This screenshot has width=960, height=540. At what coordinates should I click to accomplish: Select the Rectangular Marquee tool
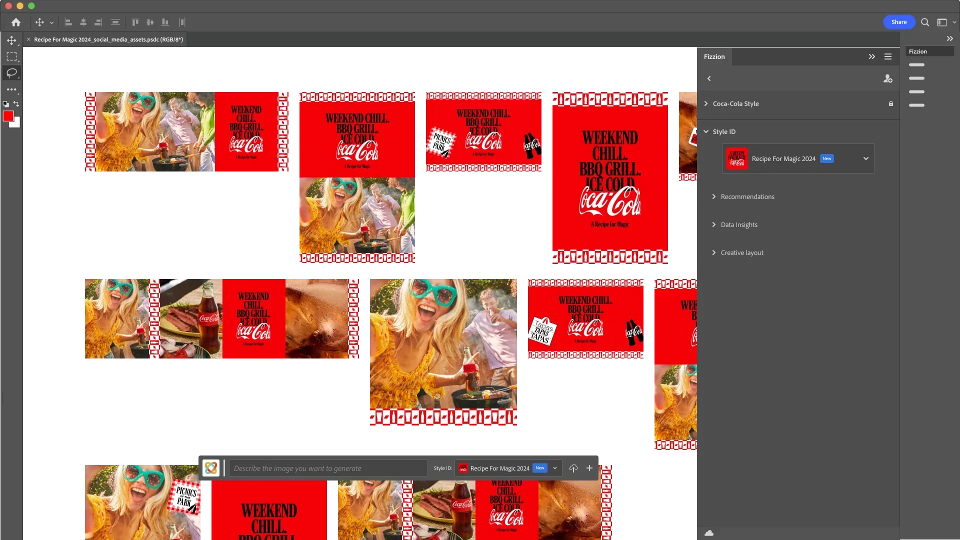(x=11, y=56)
